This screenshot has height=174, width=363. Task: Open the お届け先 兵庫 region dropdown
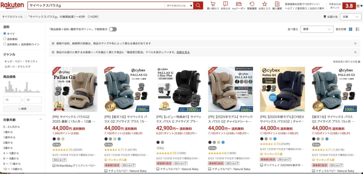(351, 17)
